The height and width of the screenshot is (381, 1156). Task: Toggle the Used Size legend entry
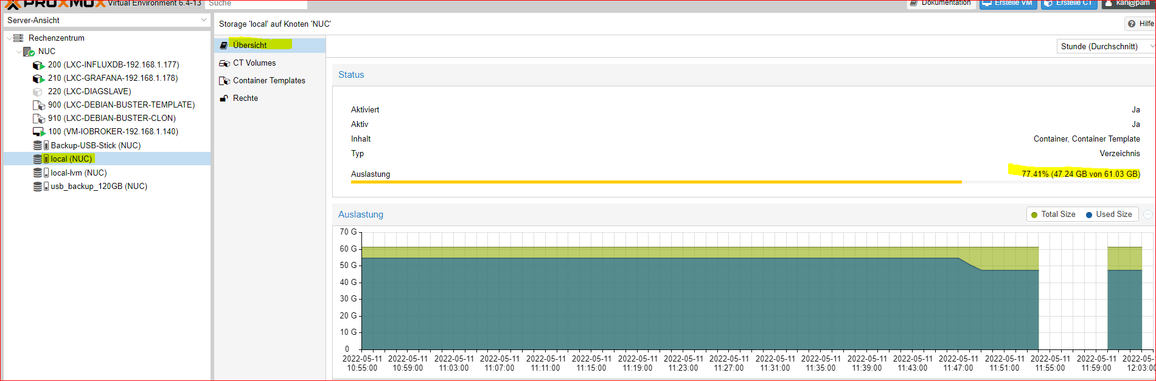(x=1109, y=215)
